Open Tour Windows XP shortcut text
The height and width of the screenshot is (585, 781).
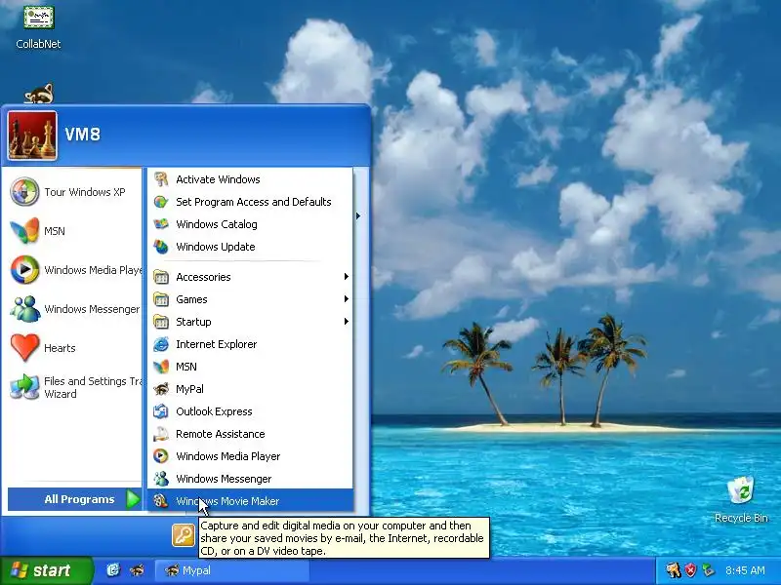point(85,192)
